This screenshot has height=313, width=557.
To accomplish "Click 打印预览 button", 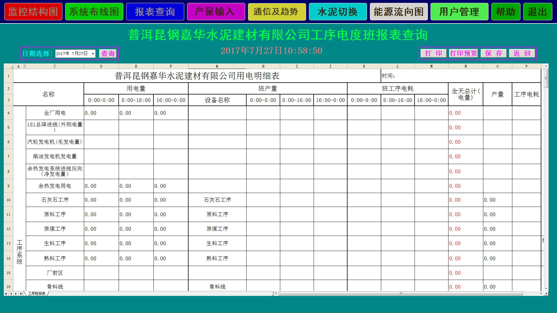I will [463, 53].
